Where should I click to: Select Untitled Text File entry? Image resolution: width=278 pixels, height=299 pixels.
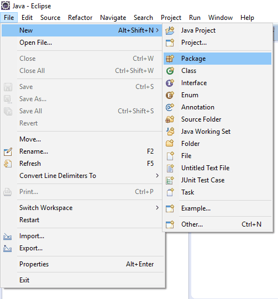[217, 168]
